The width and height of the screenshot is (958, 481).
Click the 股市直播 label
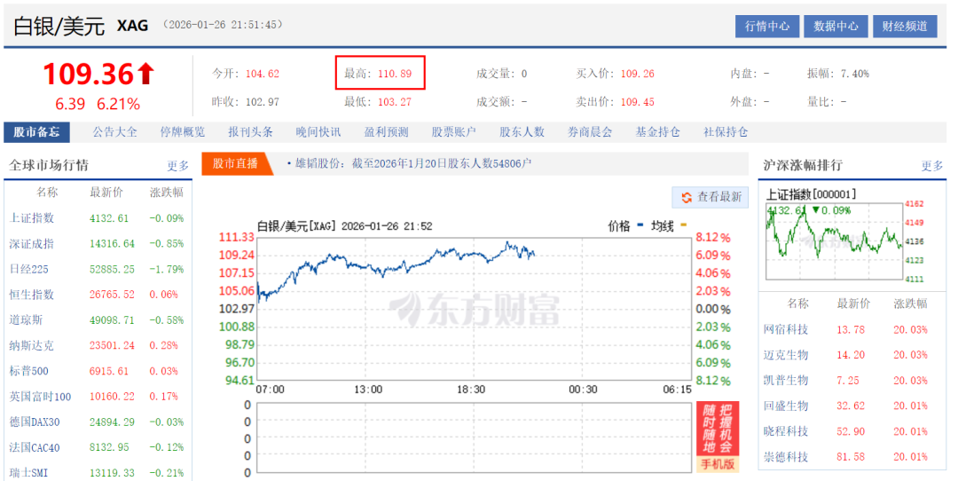[x=236, y=164]
